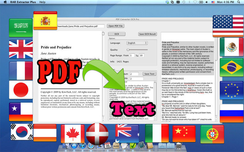The height and width of the screenshot is (152, 244).
Task: Check battery status in menu bar
Action: [201, 2]
